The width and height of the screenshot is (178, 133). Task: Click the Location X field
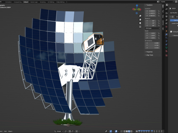coord(151,11)
